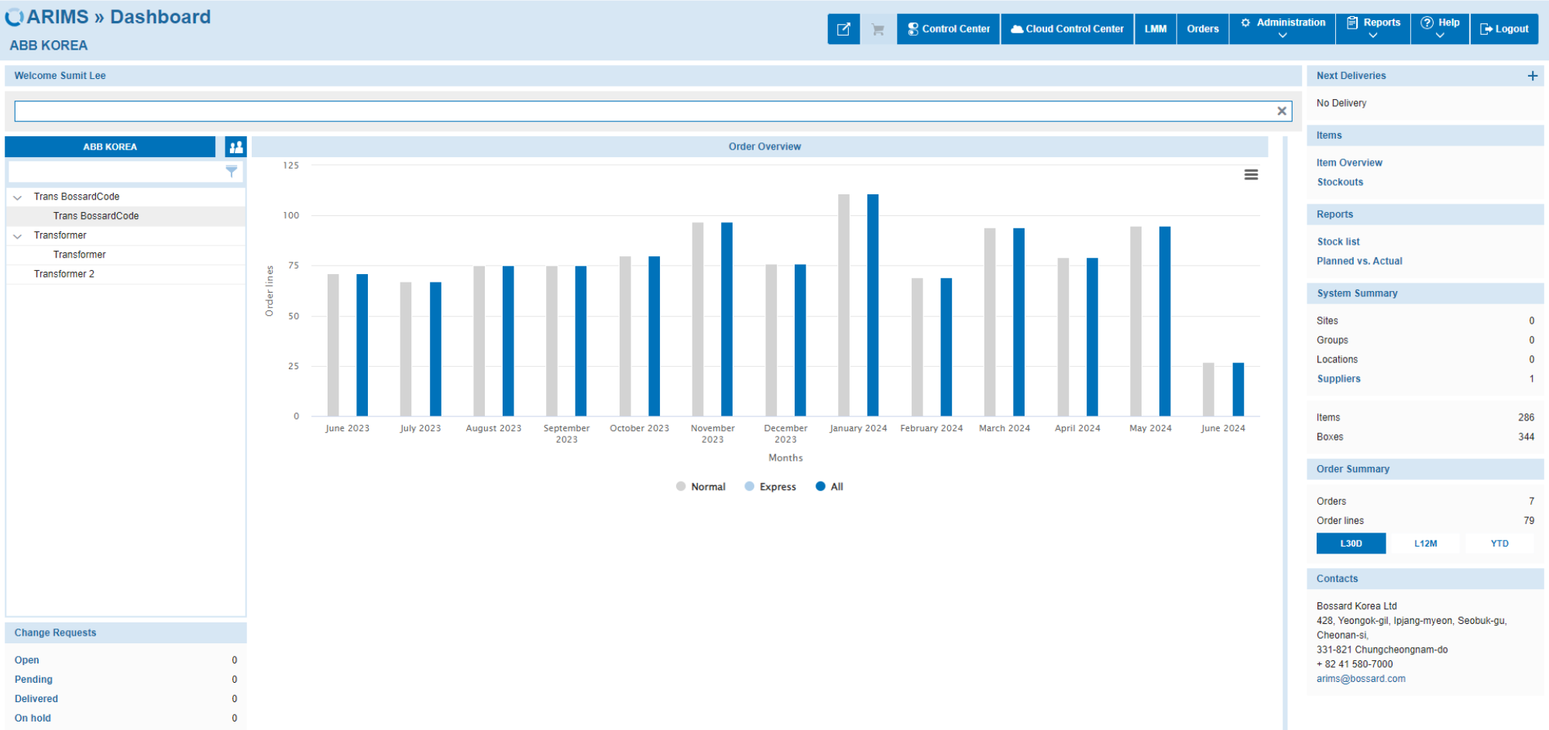This screenshot has height=730, width=1549.
Task: Open Control Center
Action: (948, 29)
